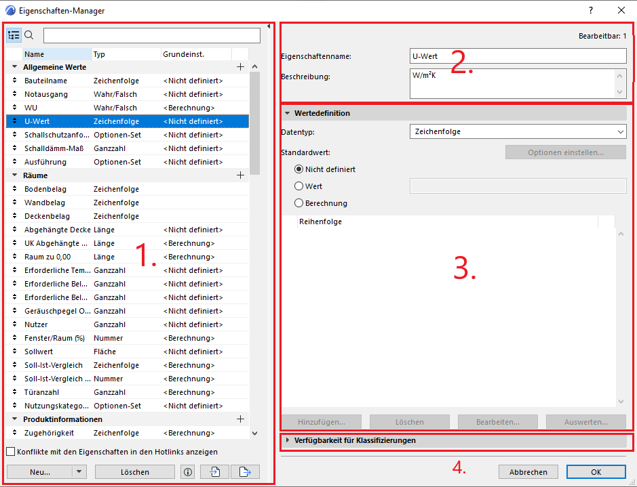Switch to the tree list view icon
The image size is (637, 487).
[x=14, y=35]
